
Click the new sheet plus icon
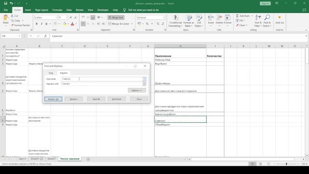tap(88, 159)
